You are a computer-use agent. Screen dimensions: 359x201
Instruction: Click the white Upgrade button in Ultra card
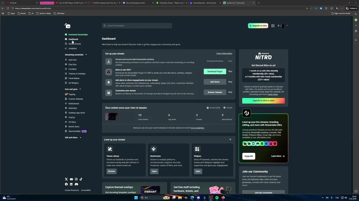[248, 156]
